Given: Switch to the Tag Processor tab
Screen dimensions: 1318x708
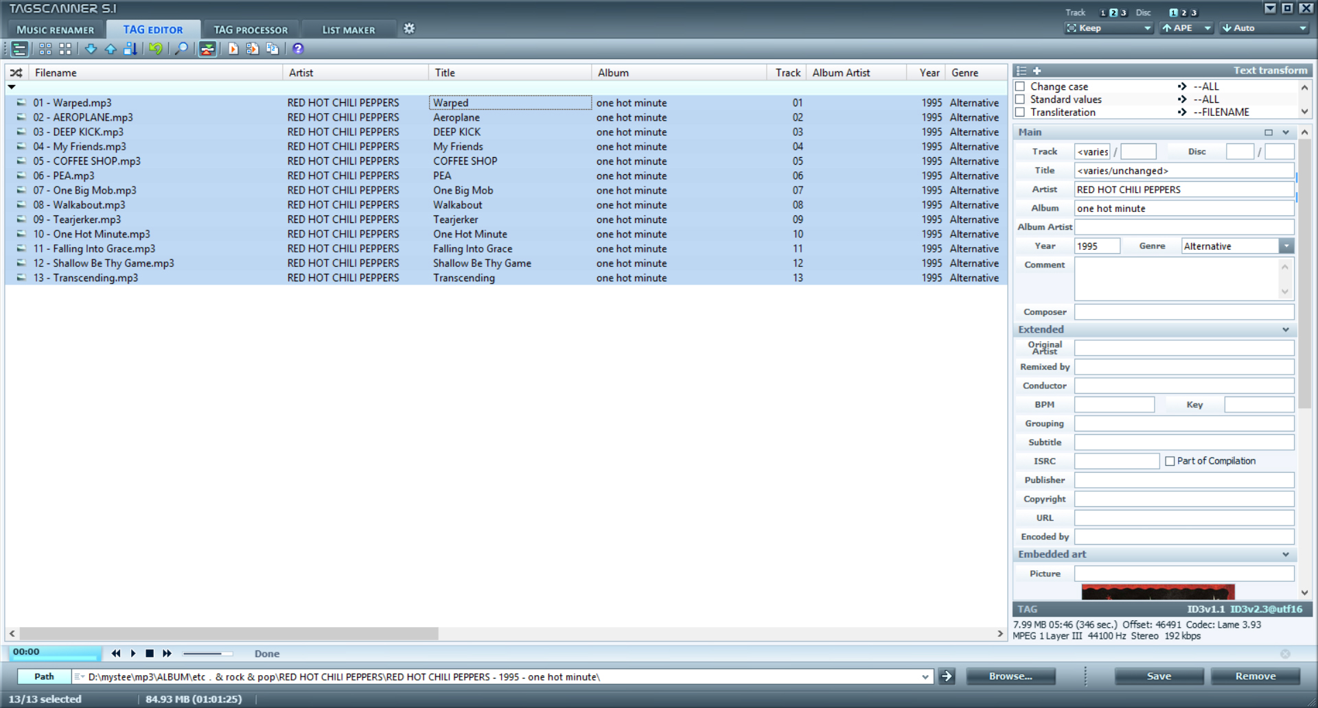Looking at the screenshot, I should (x=251, y=29).
